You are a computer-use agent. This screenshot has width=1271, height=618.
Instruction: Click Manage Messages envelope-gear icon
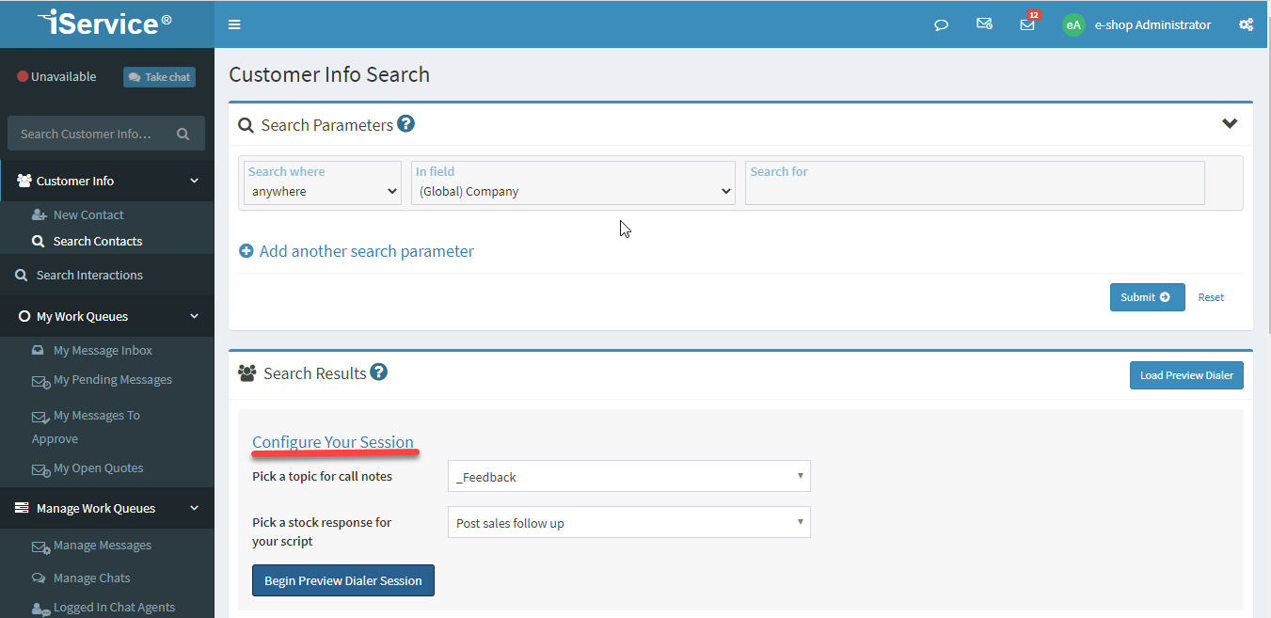(x=40, y=547)
